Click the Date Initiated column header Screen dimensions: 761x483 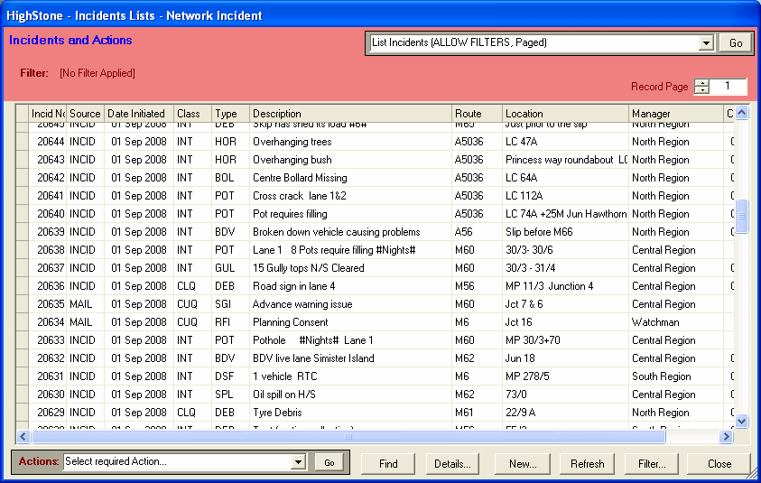tap(139, 114)
